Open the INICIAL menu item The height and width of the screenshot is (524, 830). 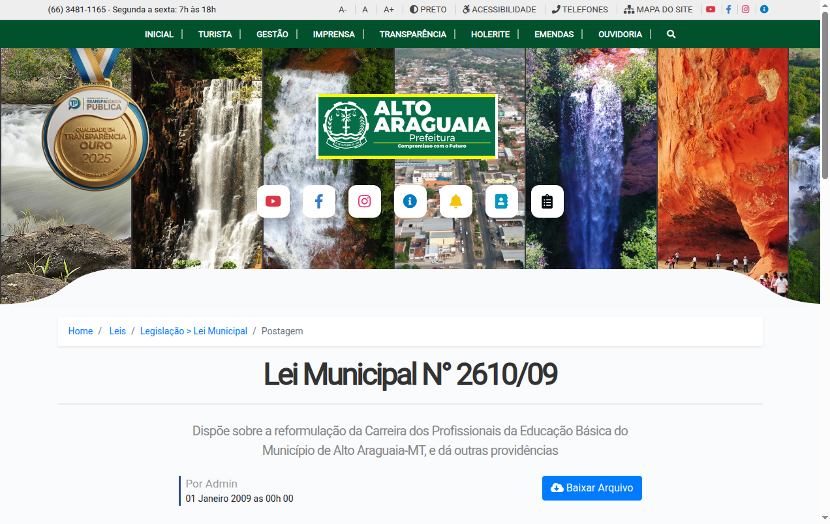click(x=159, y=35)
